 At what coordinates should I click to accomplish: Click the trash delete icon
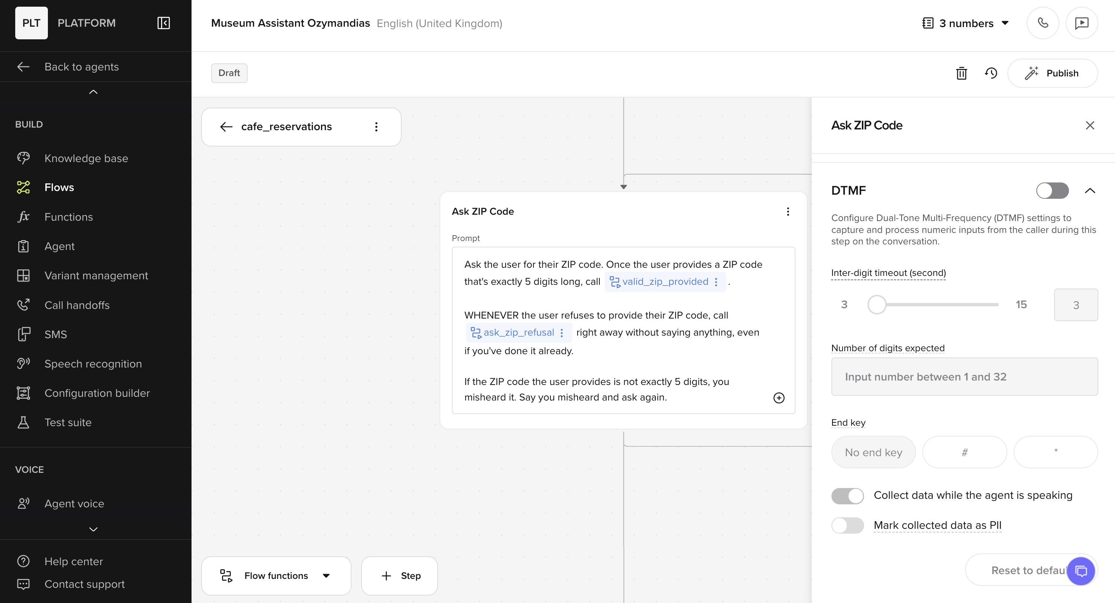click(961, 73)
